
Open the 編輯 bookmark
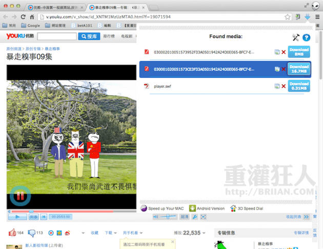[105, 26]
